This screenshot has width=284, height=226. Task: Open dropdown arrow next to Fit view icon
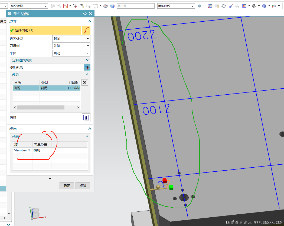pyautogui.click(x=249, y=6)
